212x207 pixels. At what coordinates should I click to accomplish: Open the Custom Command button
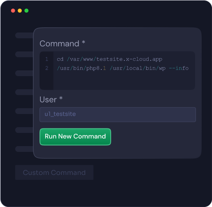pyautogui.click(x=54, y=172)
